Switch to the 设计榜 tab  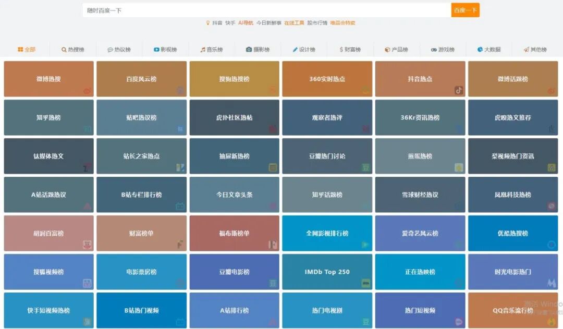(304, 49)
